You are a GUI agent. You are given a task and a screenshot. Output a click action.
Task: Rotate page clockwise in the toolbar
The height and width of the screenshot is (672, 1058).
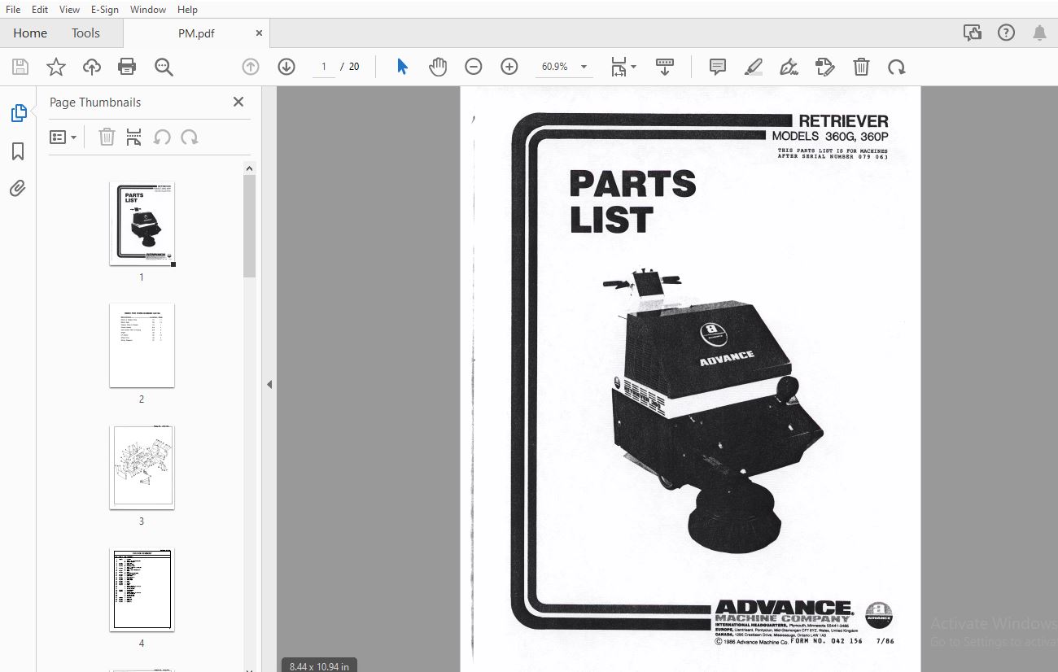point(897,67)
